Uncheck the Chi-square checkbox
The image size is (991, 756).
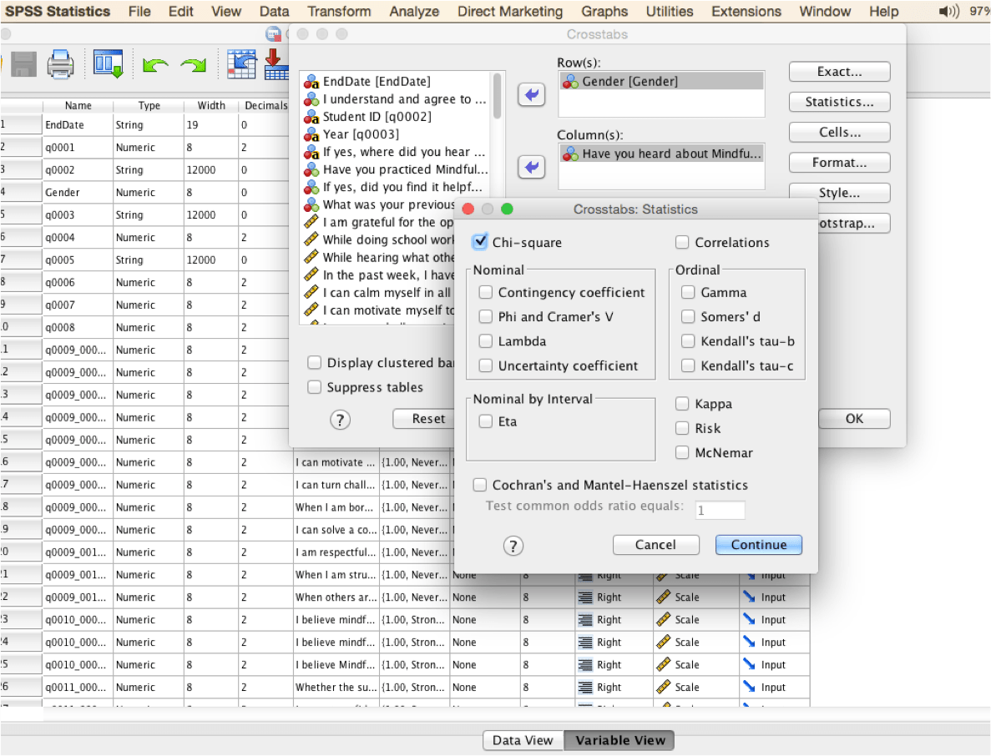[480, 242]
